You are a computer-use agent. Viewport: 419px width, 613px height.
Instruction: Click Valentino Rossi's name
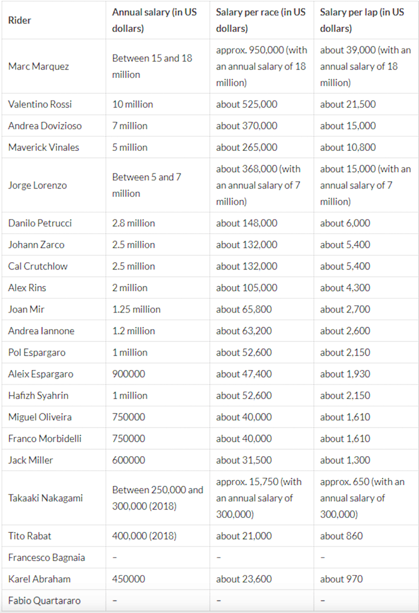[x=40, y=104]
